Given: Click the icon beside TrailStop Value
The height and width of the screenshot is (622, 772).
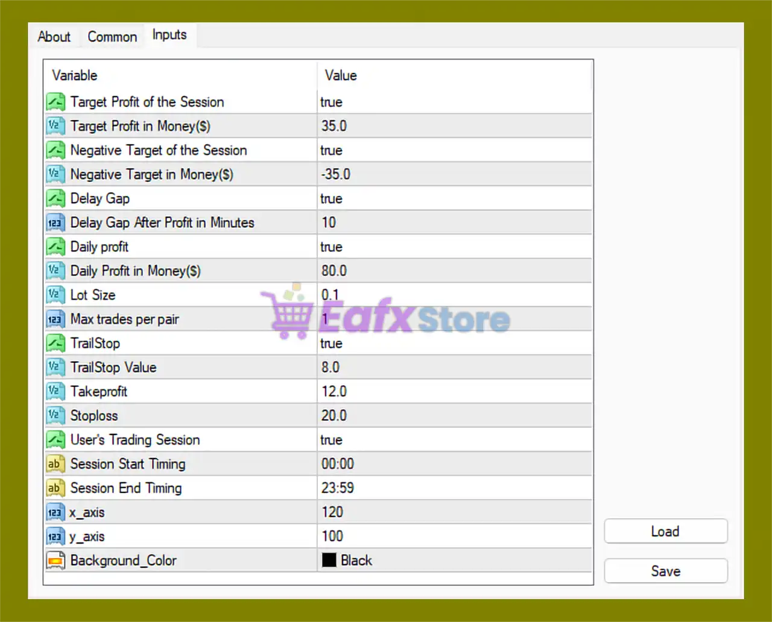Looking at the screenshot, I should click(55, 367).
